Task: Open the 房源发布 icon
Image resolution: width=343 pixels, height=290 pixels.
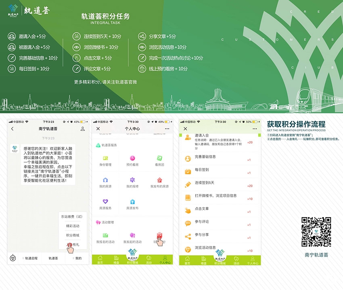Action: point(132,201)
